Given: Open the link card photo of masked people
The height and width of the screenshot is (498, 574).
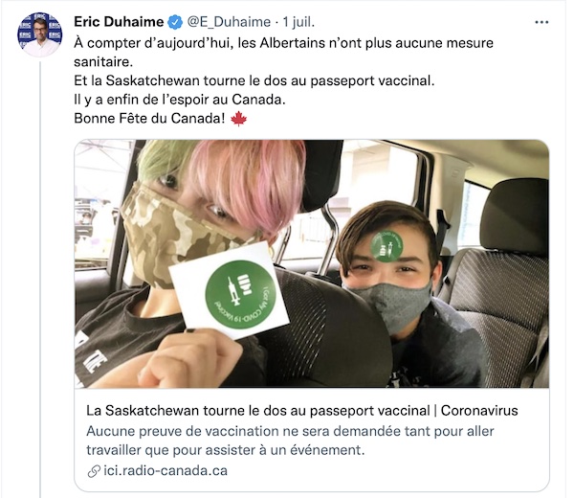Looking at the screenshot, I should [312, 263].
